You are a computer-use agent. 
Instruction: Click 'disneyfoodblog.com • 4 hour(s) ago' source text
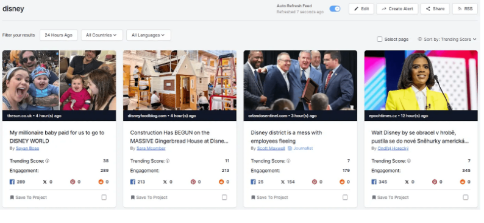tap(162, 116)
